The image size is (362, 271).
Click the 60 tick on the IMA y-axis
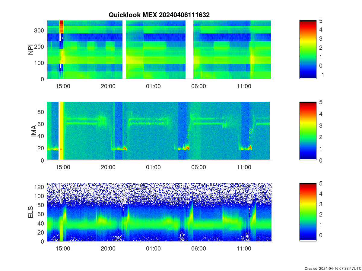point(41,124)
